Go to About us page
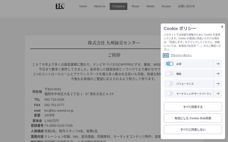This screenshot has height=142, width=228. click(100, 6)
